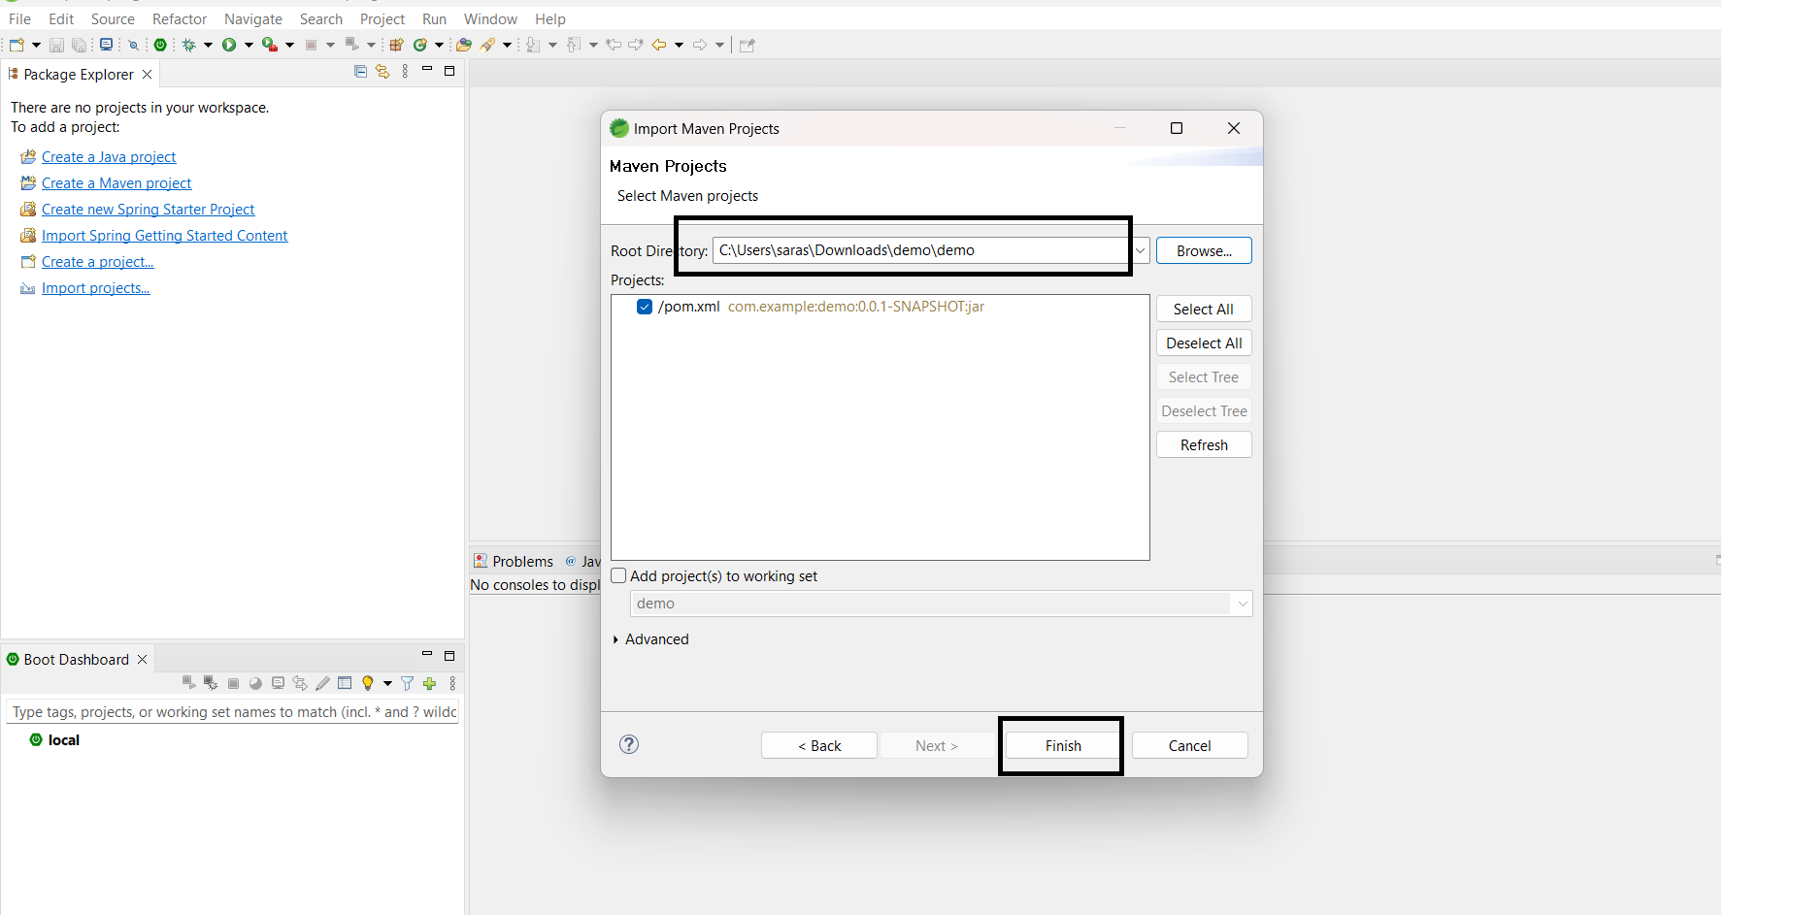Viewport: 1794px width, 915px height.
Task: Expand the Advanced section
Action: point(616,639)
